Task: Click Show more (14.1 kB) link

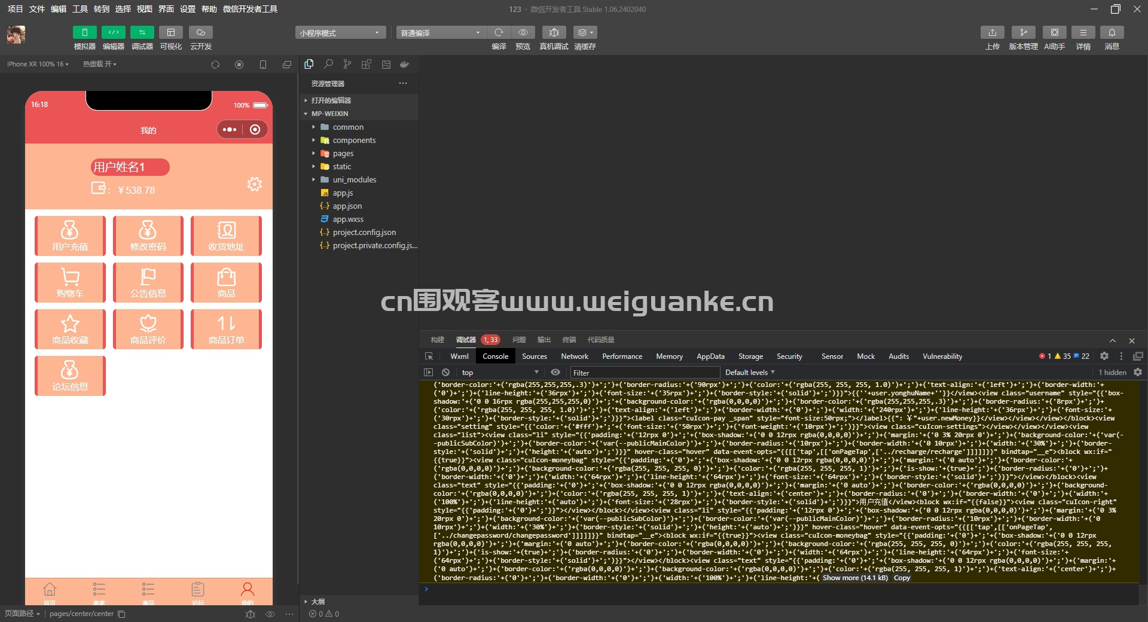Action: point(855,578)
